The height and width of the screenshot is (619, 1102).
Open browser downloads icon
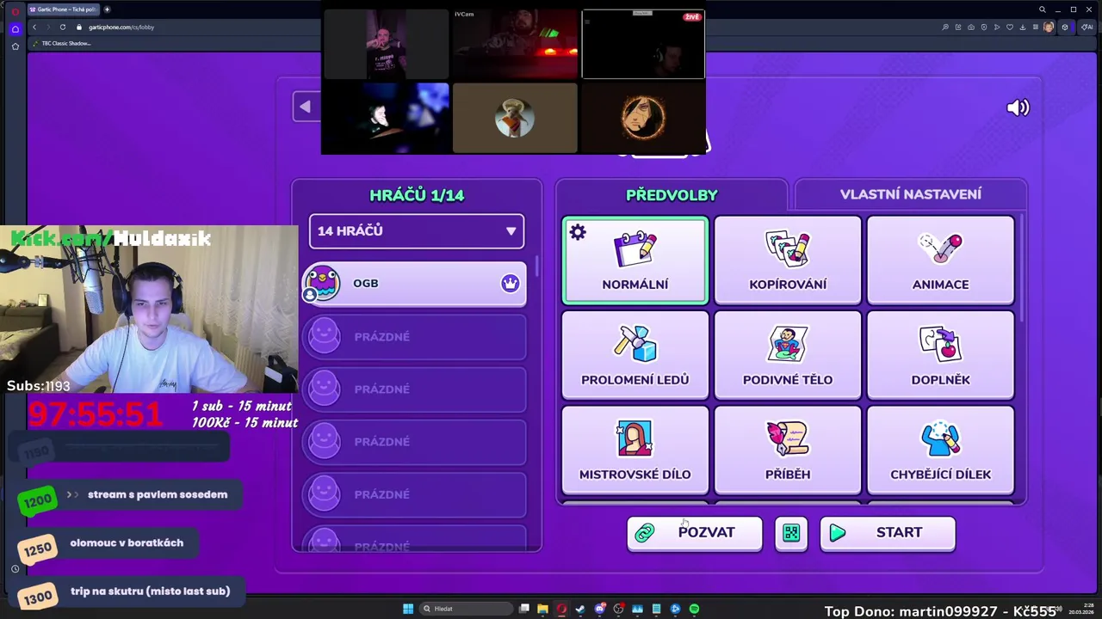[1023, 27]
